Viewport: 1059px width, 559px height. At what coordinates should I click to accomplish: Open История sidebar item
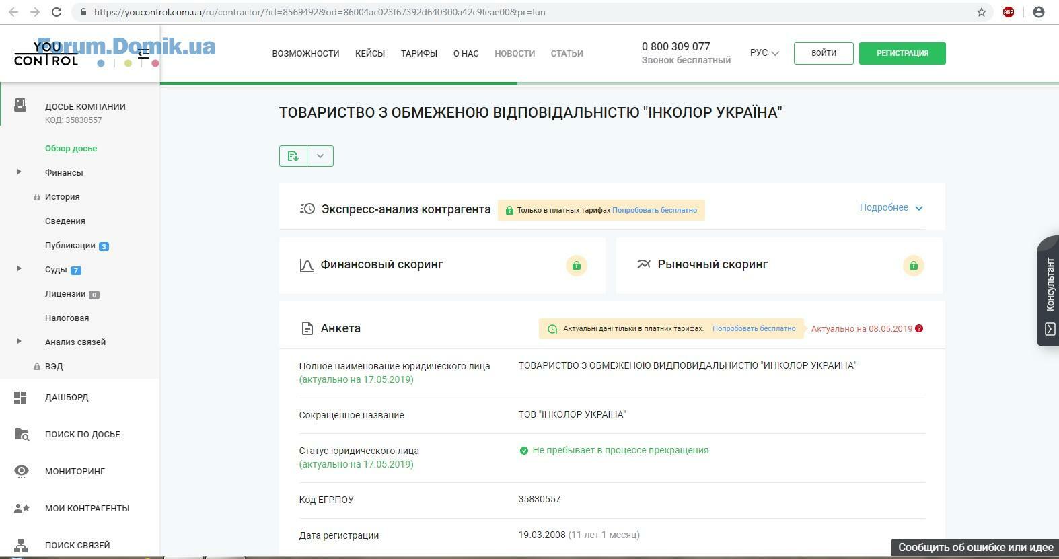62,196
